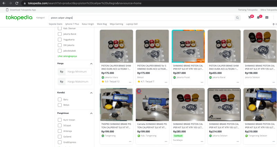
Task: Open more options on Bekasi product card
Action: pyautogui.click(x=166, y=82)
